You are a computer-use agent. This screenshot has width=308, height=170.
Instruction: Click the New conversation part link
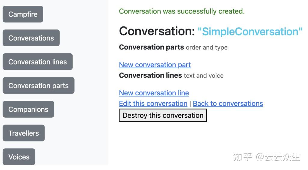pyautogui.click(x=155, y=65)
